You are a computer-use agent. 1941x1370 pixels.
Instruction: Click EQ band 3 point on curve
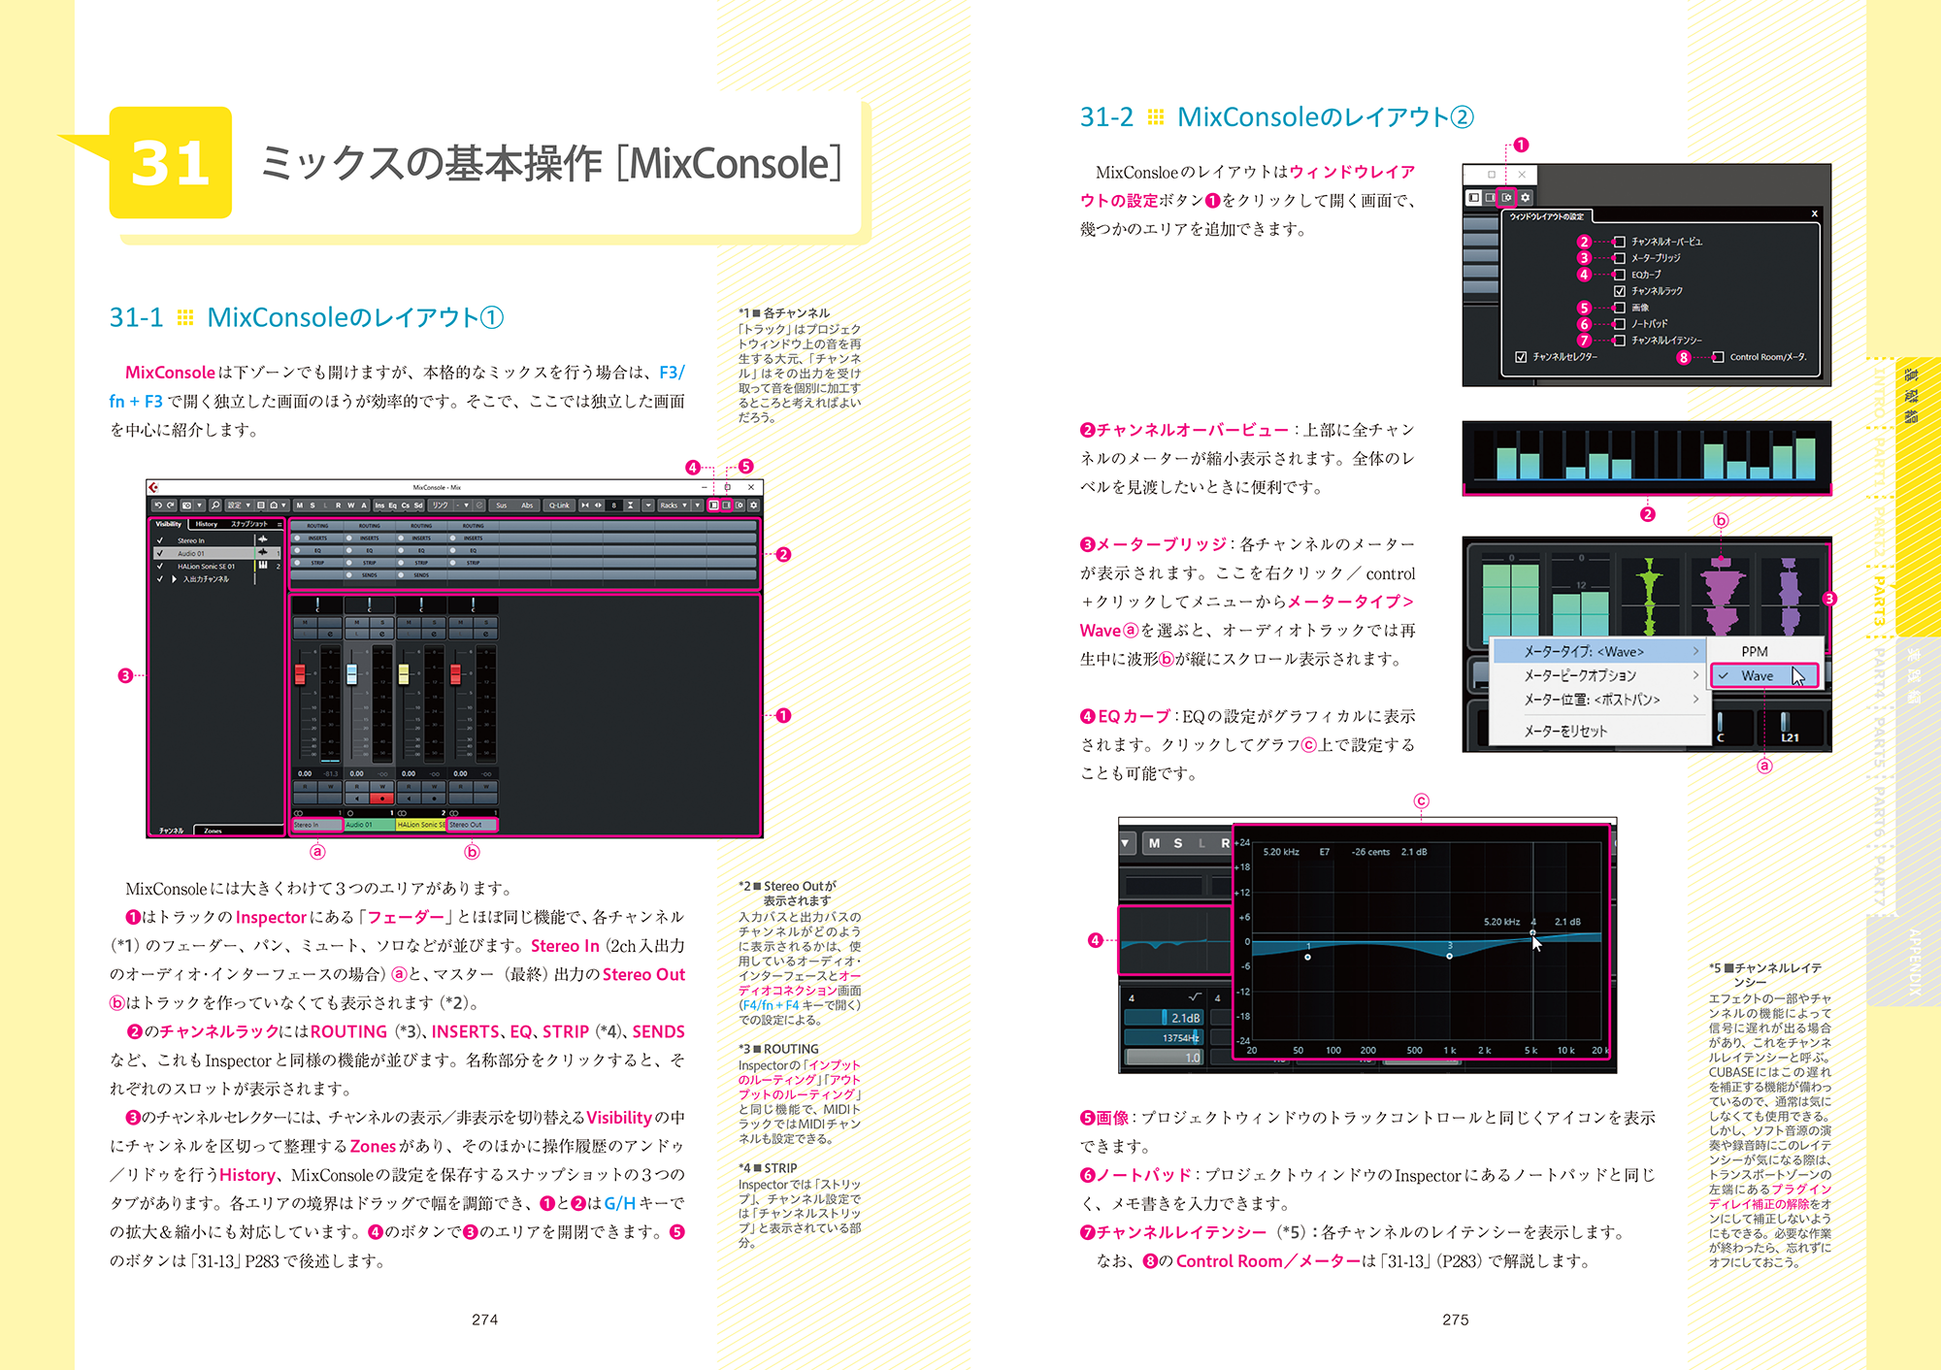(x=1449, y=957)
